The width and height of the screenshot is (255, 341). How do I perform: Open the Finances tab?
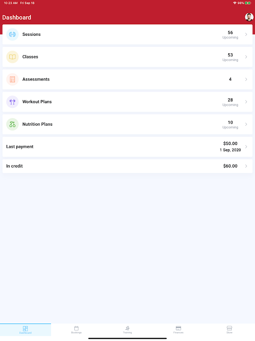[x=178, y=329]
